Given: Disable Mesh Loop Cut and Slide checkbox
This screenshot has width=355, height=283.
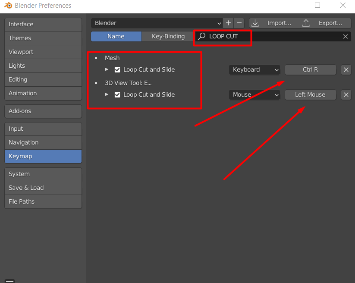Looking at the screenshot, I should (x=117, y=70).
